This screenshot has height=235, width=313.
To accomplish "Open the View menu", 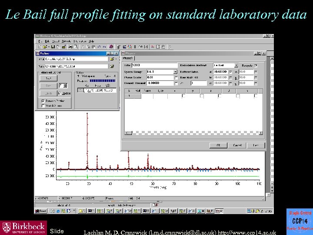I will pyautogui.click(x=56, y=41).
